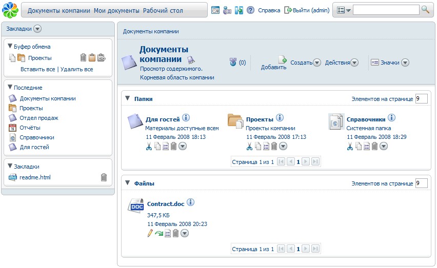This screenshot has width=437, height=268.
Task: Go to Рабочий стол in navigation
Action: (x=163, y=11)
